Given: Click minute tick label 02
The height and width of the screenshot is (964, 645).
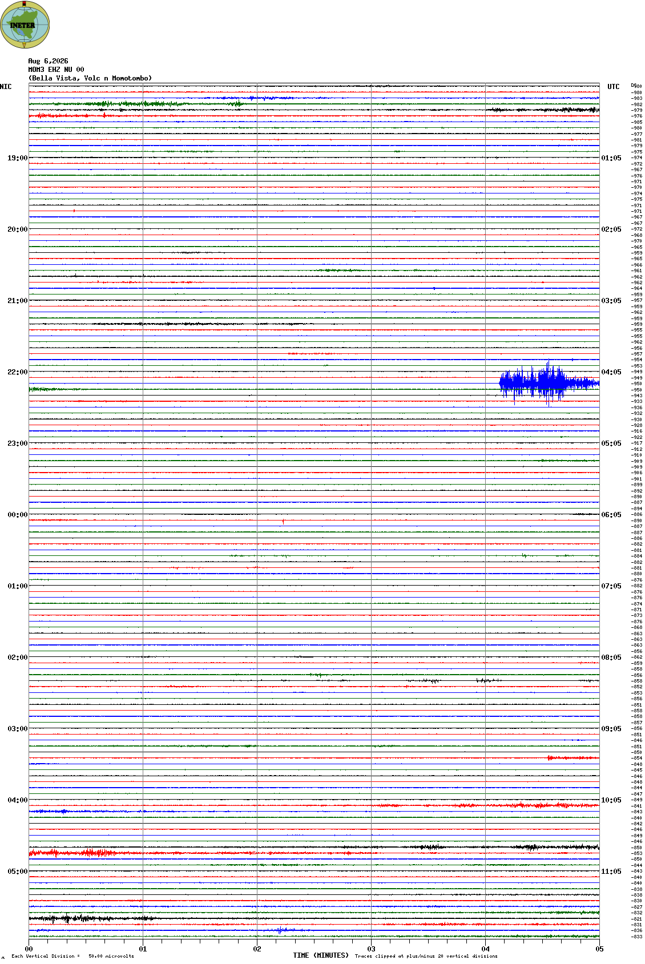Looking at the screenshot, I should click(x=257, y=949).
